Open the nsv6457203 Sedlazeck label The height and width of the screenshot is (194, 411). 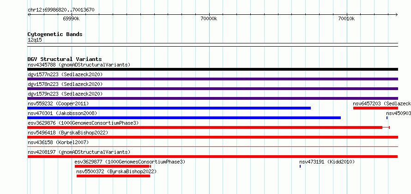(382, 103)
